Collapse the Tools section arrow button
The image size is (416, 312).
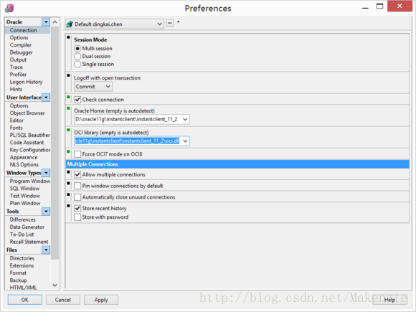[x=46, y=211]
